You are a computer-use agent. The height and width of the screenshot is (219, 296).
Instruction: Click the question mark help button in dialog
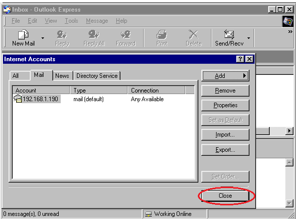240,59
